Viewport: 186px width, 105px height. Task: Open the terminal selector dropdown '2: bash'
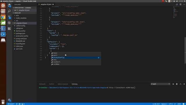click(160, 84)
